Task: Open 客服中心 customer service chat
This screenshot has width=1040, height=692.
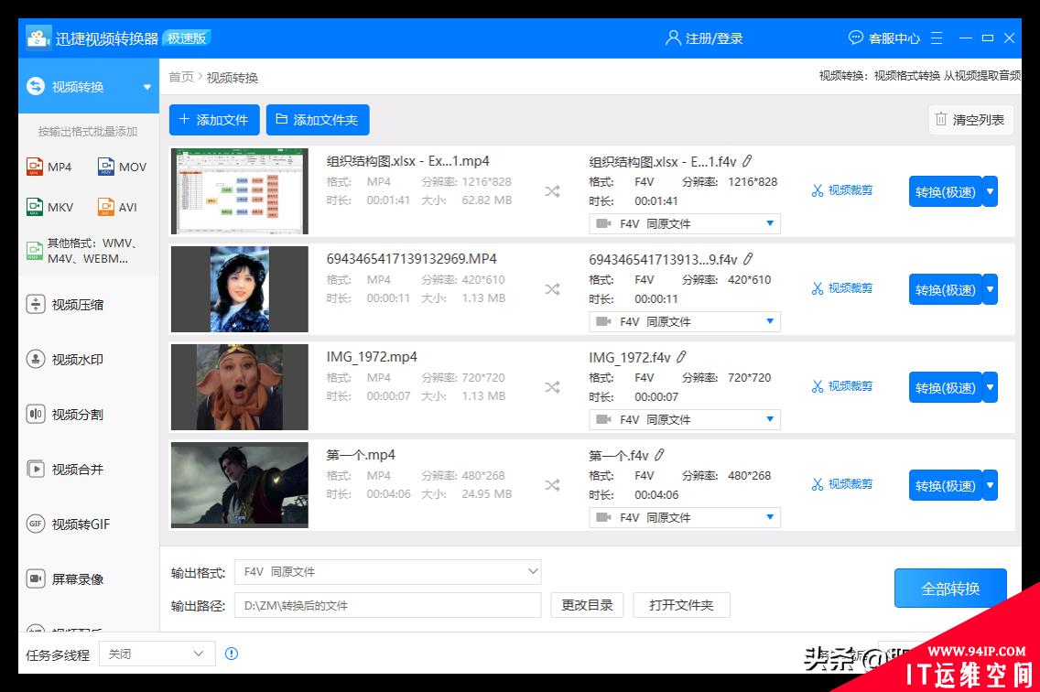Action: click(x=884, y=38)
